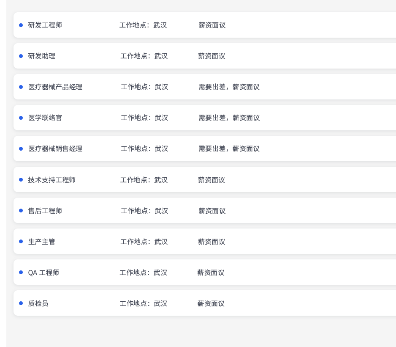
Task: Click 需要出差，薪资面议 in 医疗器械销售经理 row
Action: [x=229, y=149]
